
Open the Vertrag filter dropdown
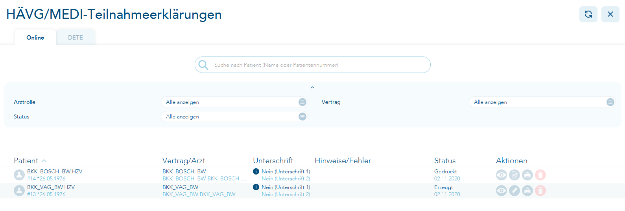(x=542, y=102)
